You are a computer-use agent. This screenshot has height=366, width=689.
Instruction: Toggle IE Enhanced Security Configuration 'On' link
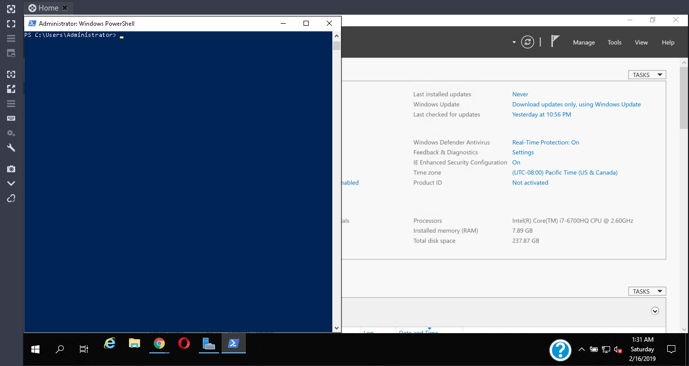pos(516,162)
